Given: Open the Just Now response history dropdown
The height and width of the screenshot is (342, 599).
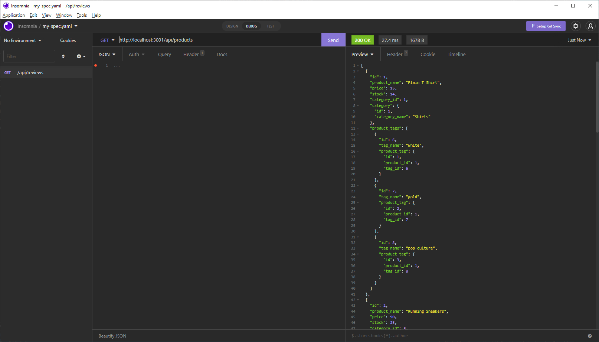Looking at the screenshot, I should click(579, 40).
